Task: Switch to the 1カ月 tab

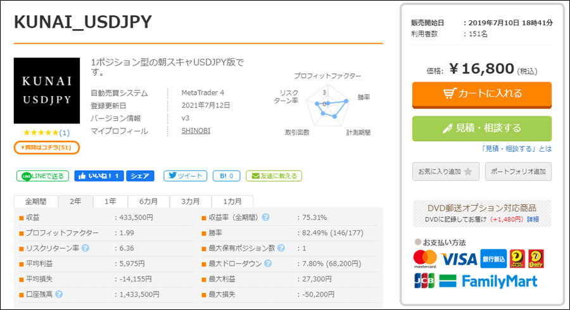Action: [232, 201]
